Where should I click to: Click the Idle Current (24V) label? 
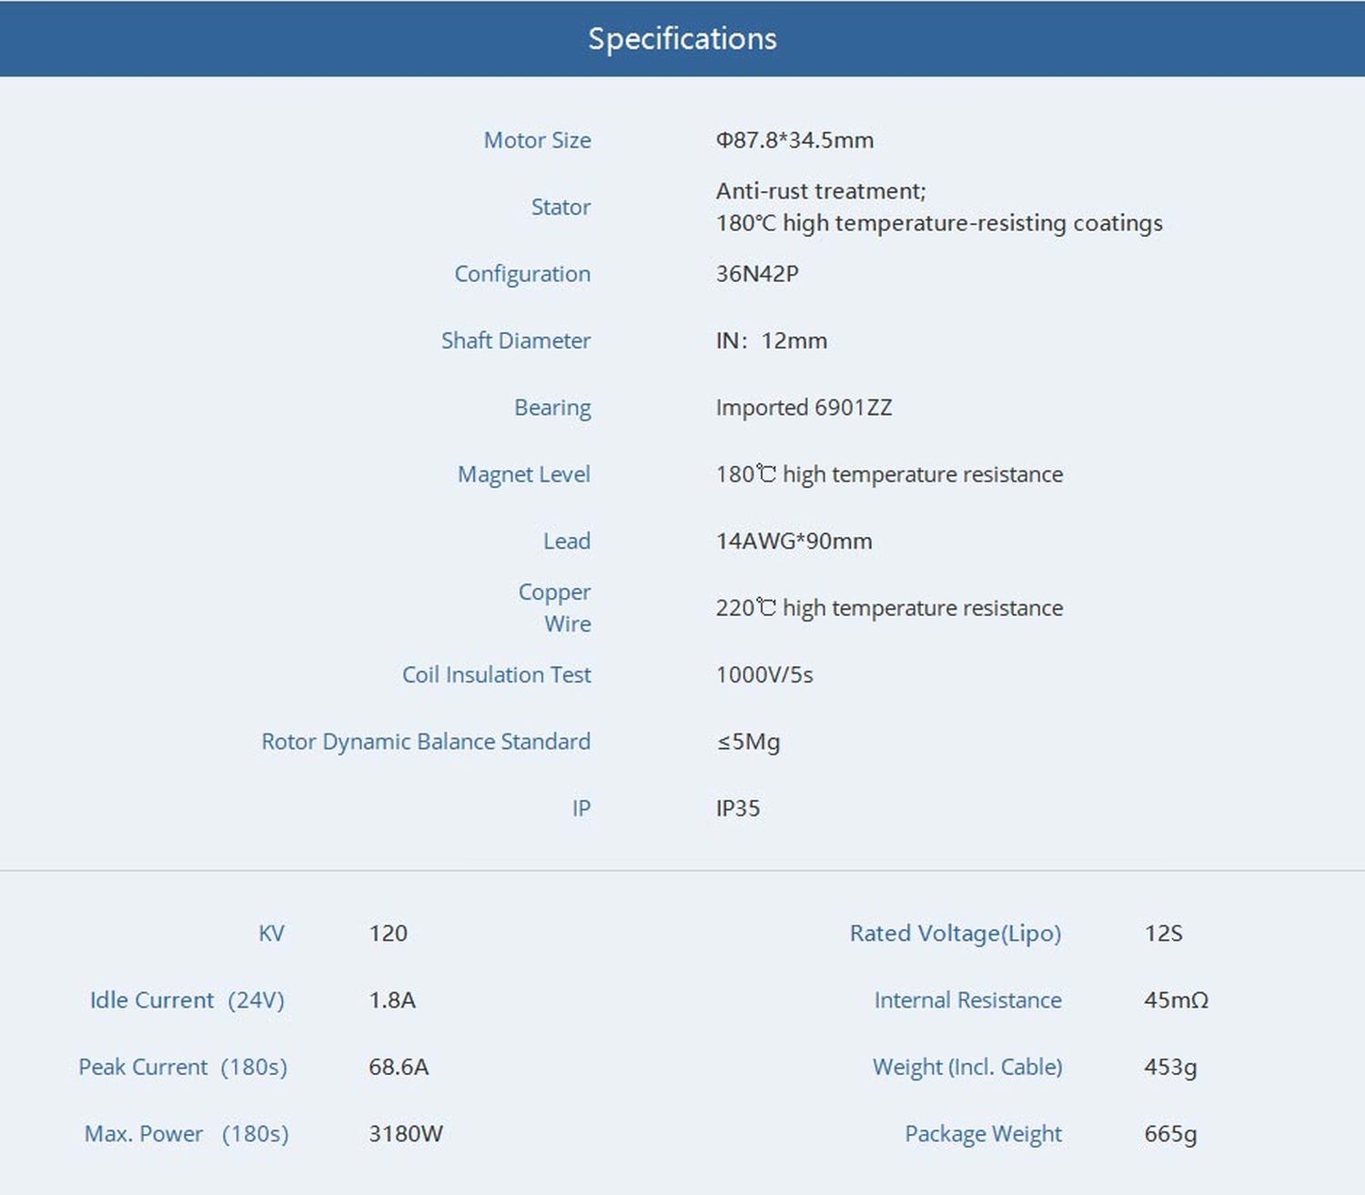tap(187, 1000)
